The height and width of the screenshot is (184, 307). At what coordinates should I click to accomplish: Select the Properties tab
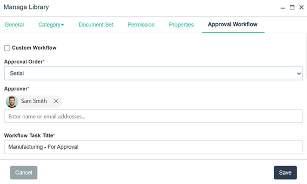point(181,25)
